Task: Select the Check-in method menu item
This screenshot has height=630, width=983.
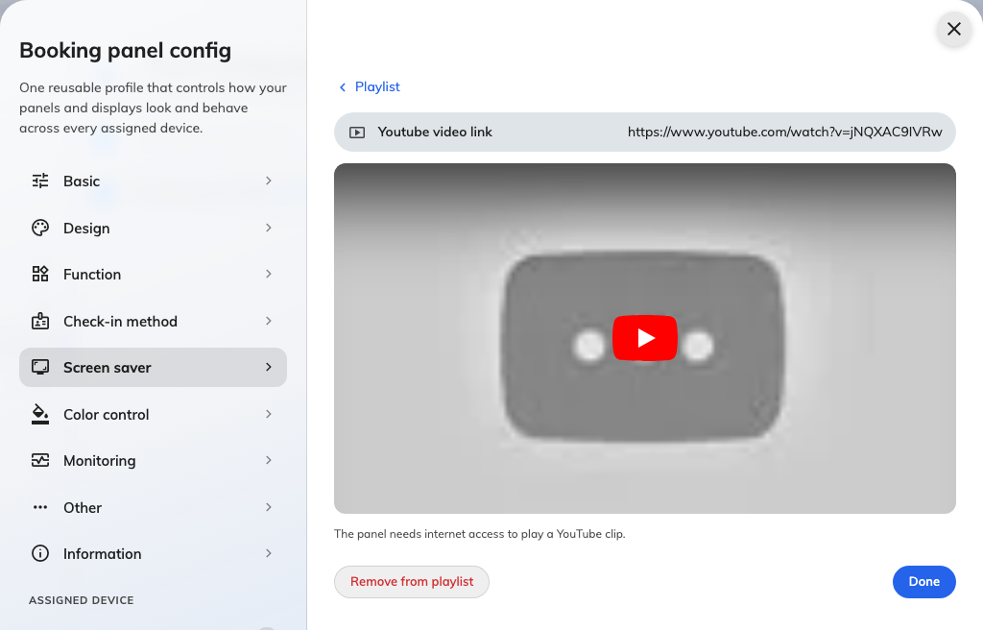Action: (x=153, y=321)
